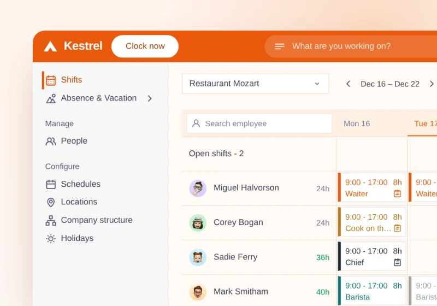
Task: Open Schedules under Configure
Action: (x=80, y=184)
